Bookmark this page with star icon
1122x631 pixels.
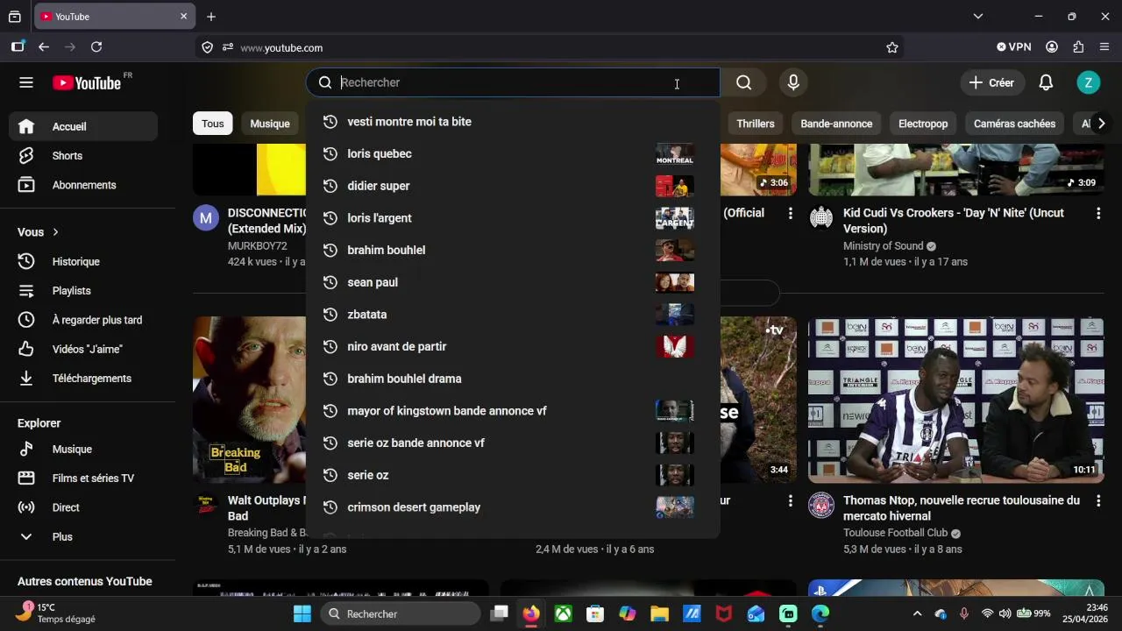coord(892,47)
